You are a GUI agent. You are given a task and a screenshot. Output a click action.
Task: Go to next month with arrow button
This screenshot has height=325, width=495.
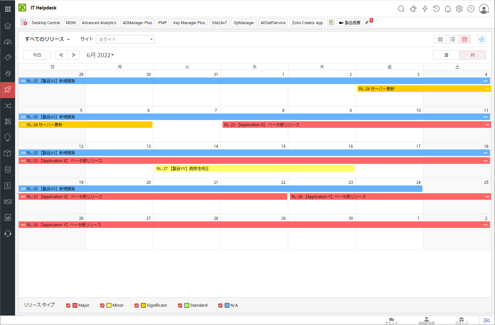click(x=74, y=55)
